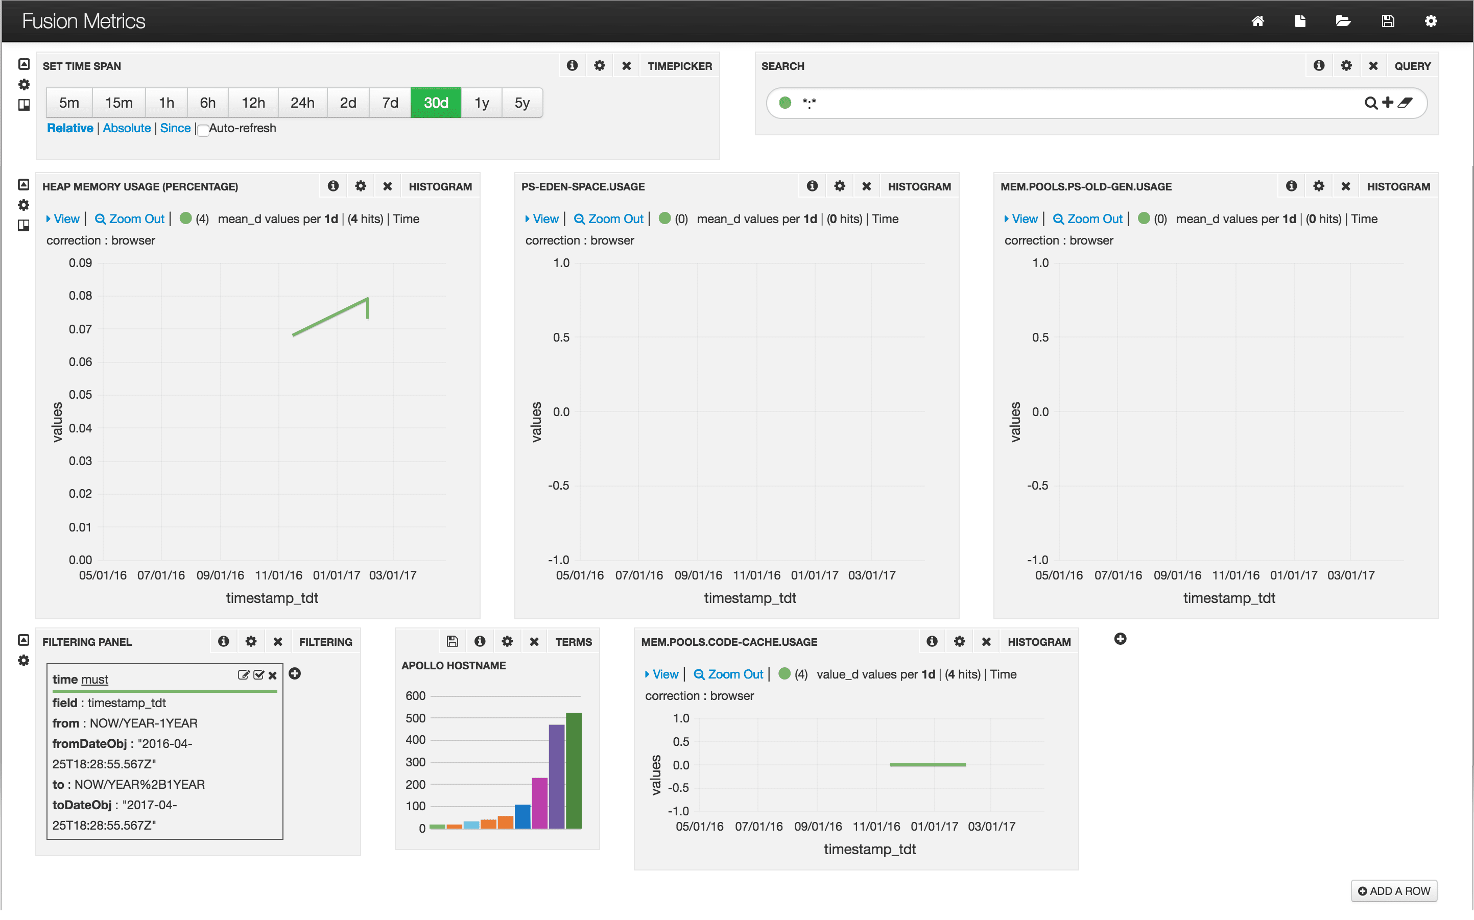Open the load dashboard folder icon
The image size is (1474, 920).
tap(1343, 21)
